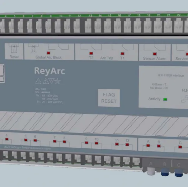Select sensor LED number 7
Viewport: 188px width, 187px height.
[55, 141]
